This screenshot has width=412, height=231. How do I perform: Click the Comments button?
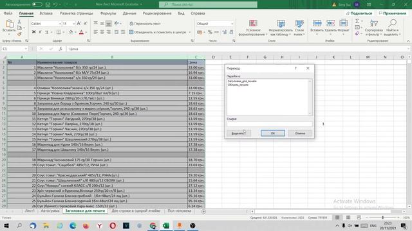[393, 13]
